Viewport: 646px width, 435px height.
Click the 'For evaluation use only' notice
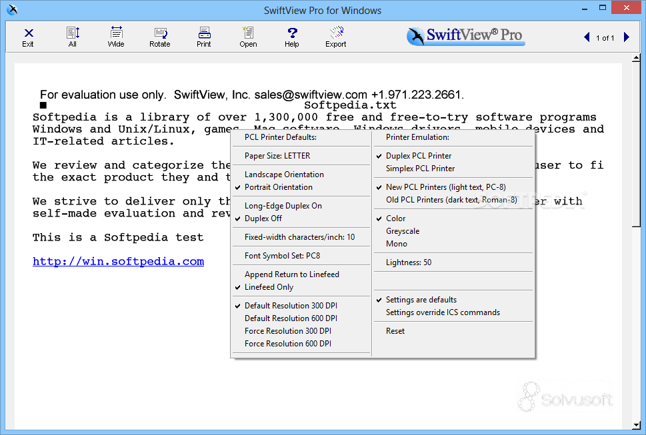pyautogui.click(x=252, y=95)
